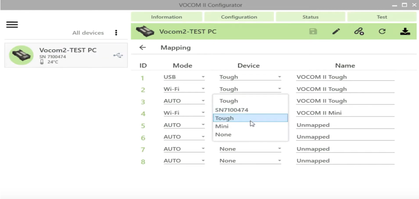Click the USB connection icon on device card
This screenshot has width=419, height=199.
[118, 55]
